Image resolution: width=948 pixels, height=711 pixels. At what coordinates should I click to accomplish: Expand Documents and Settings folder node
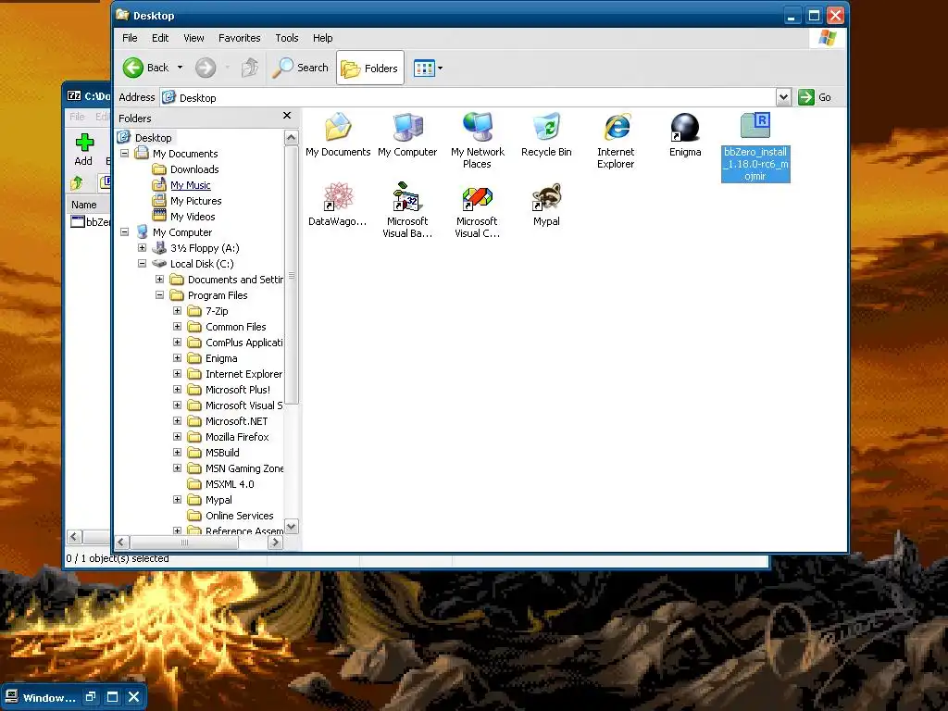tap(159, 280)
